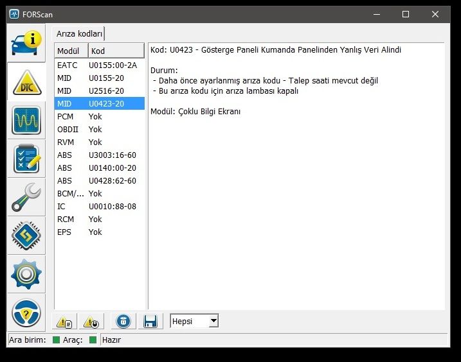Click the green Ara birim status indicator

[56, 340]
